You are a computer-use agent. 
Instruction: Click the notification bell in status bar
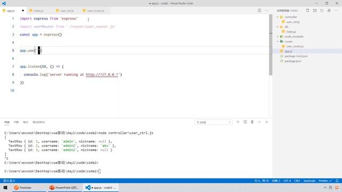coord(337,181)
